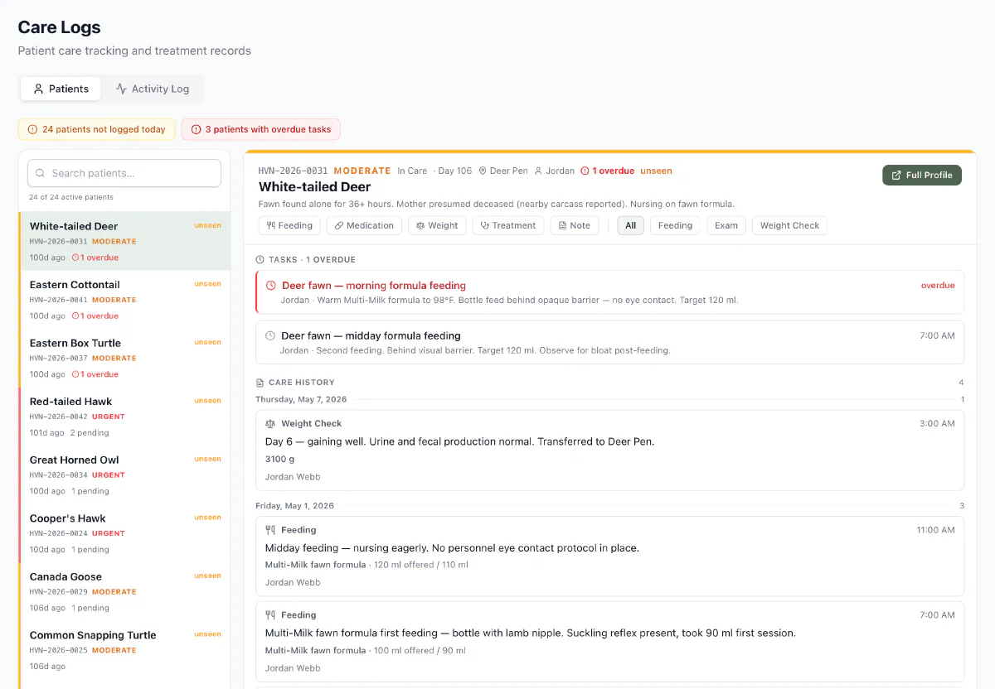Click the stethoscope icon on Treatment button

[x=484, y=225]
